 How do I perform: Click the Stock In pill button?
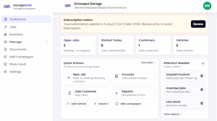pyautogui.click(x=101, y=104)
